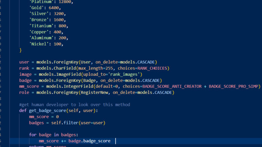Click the 'user' field variable
262x147 pixels.
(x=24, y=62)
